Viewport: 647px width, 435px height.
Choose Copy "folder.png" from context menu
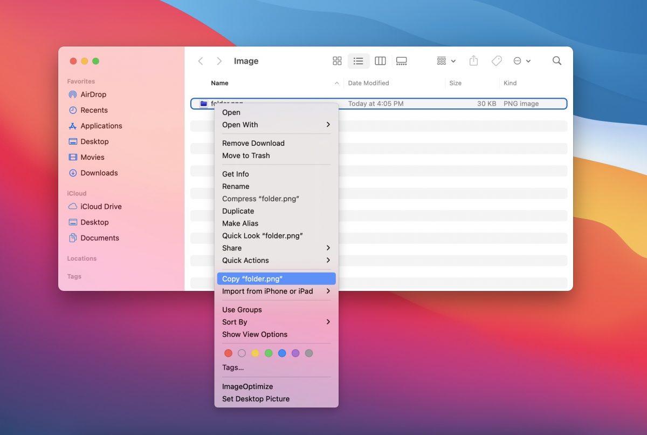(x=276, y=278)
